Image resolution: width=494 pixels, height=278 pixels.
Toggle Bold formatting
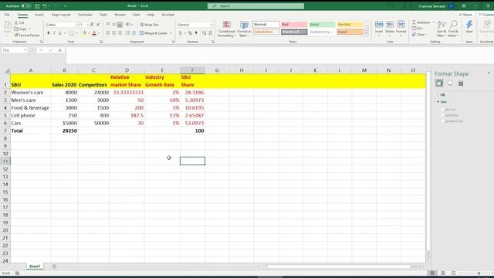(49, 33)
